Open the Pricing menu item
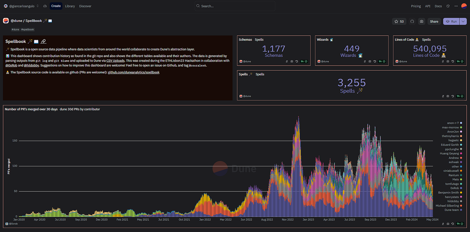The image size is (470, 232). [x=416, y=6]
